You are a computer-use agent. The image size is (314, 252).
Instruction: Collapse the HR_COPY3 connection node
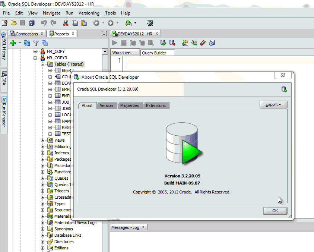coord(36,58)
